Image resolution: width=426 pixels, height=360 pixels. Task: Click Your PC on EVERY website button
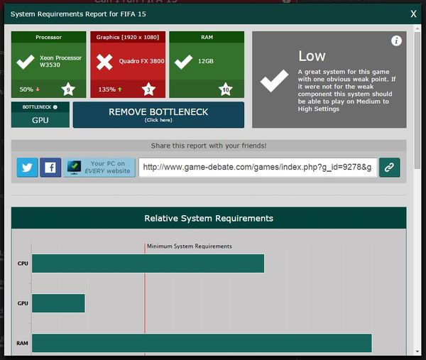coord(99,168)
